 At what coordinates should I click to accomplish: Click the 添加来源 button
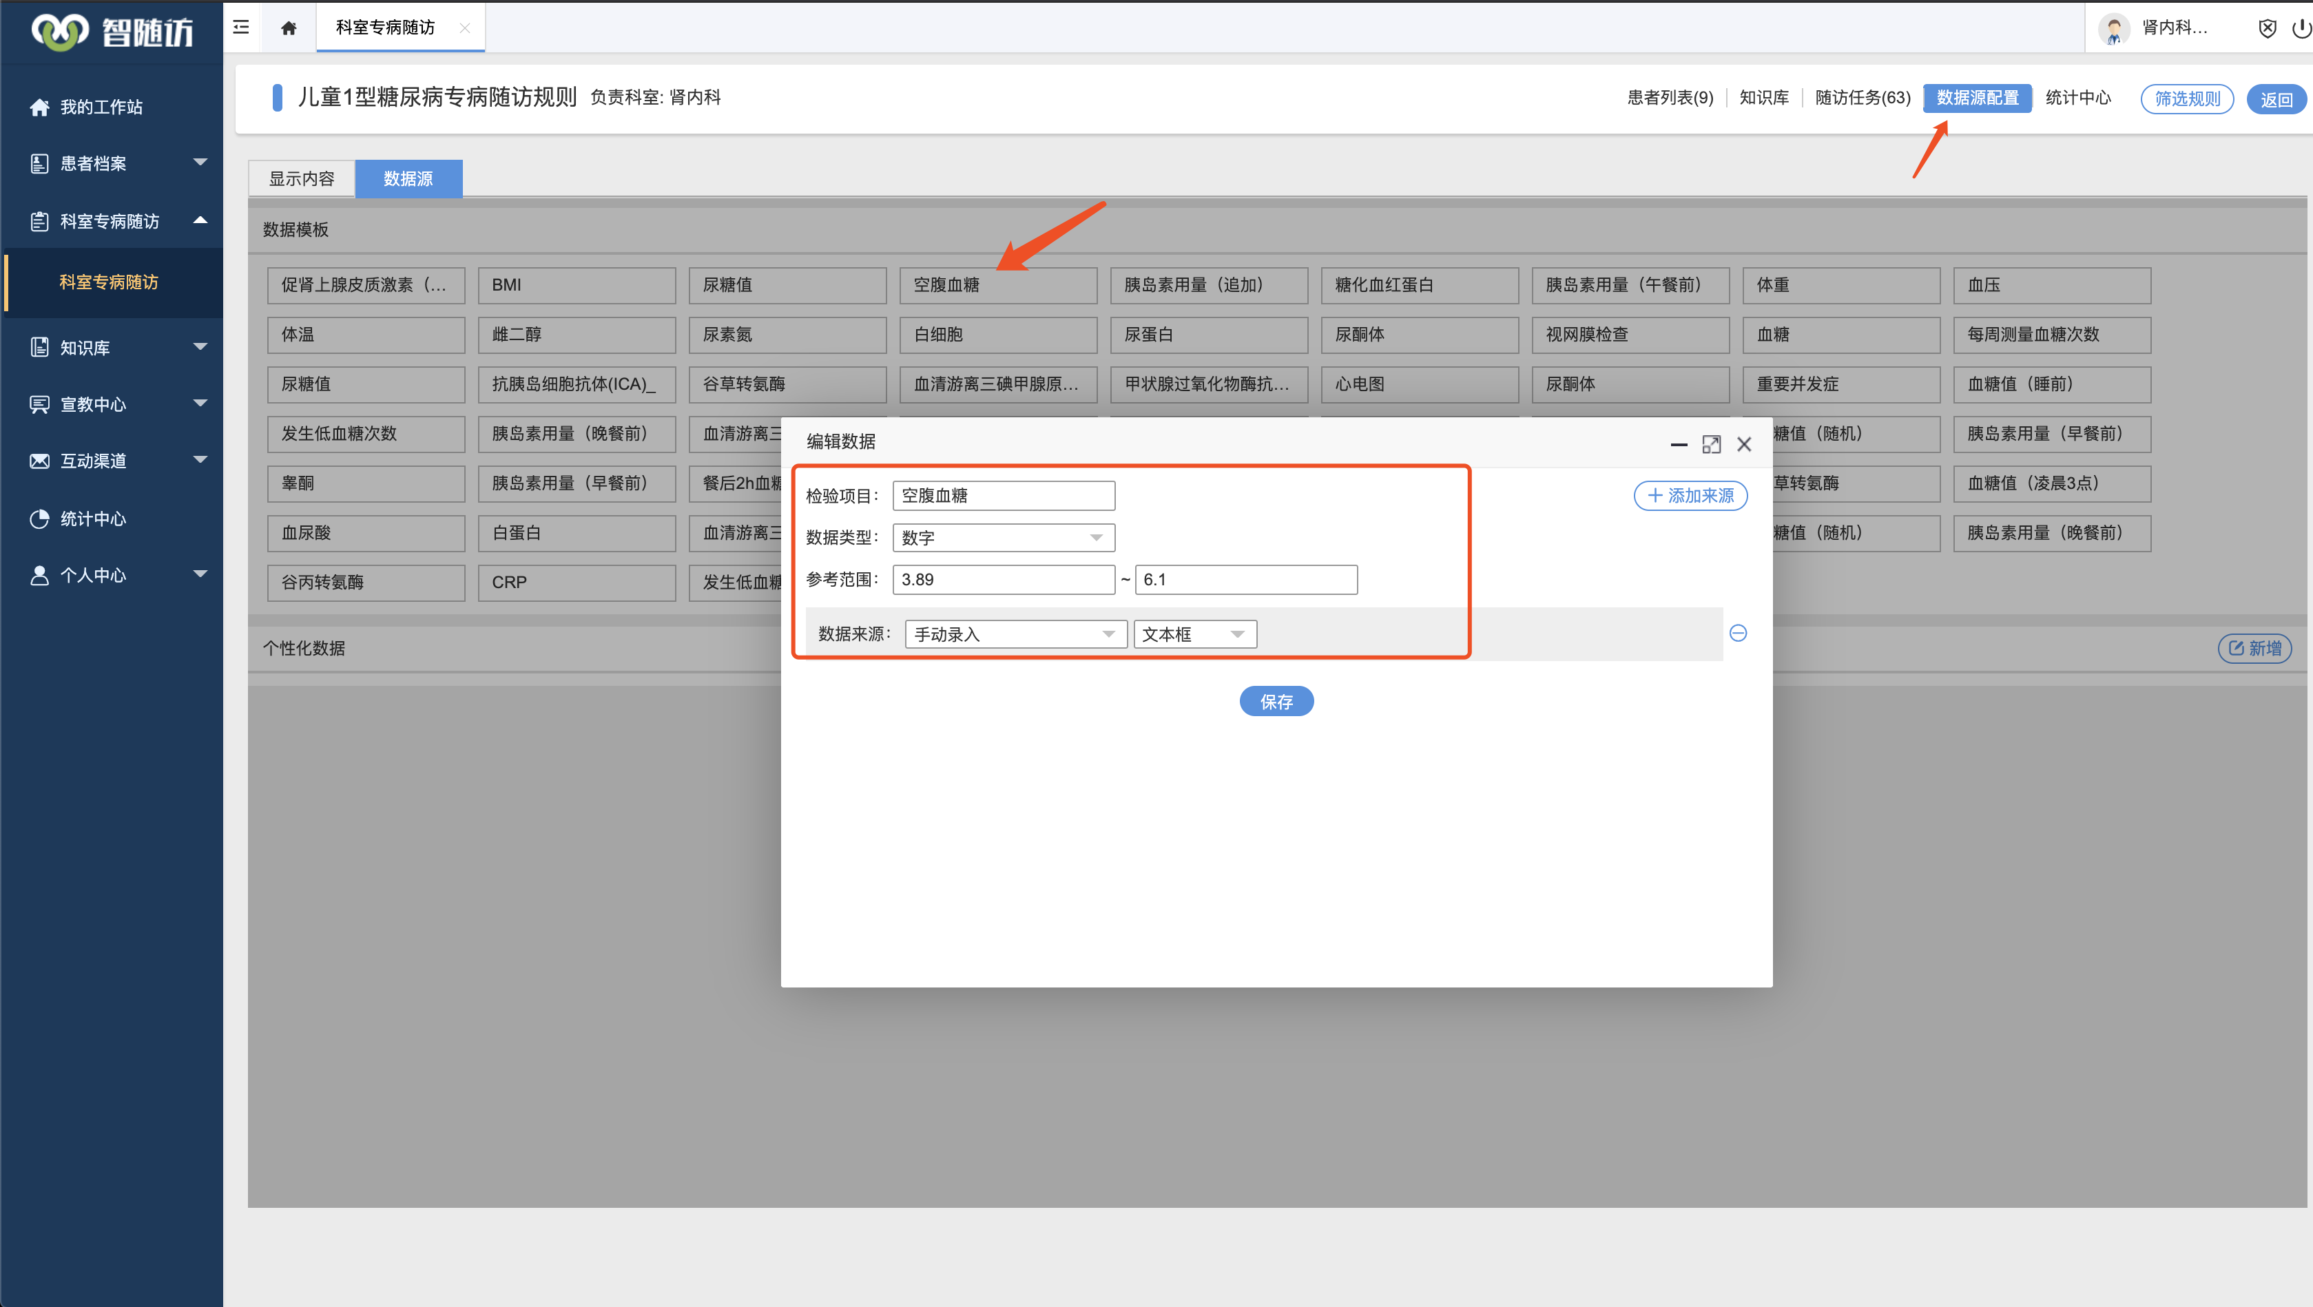click(1690, 496)
